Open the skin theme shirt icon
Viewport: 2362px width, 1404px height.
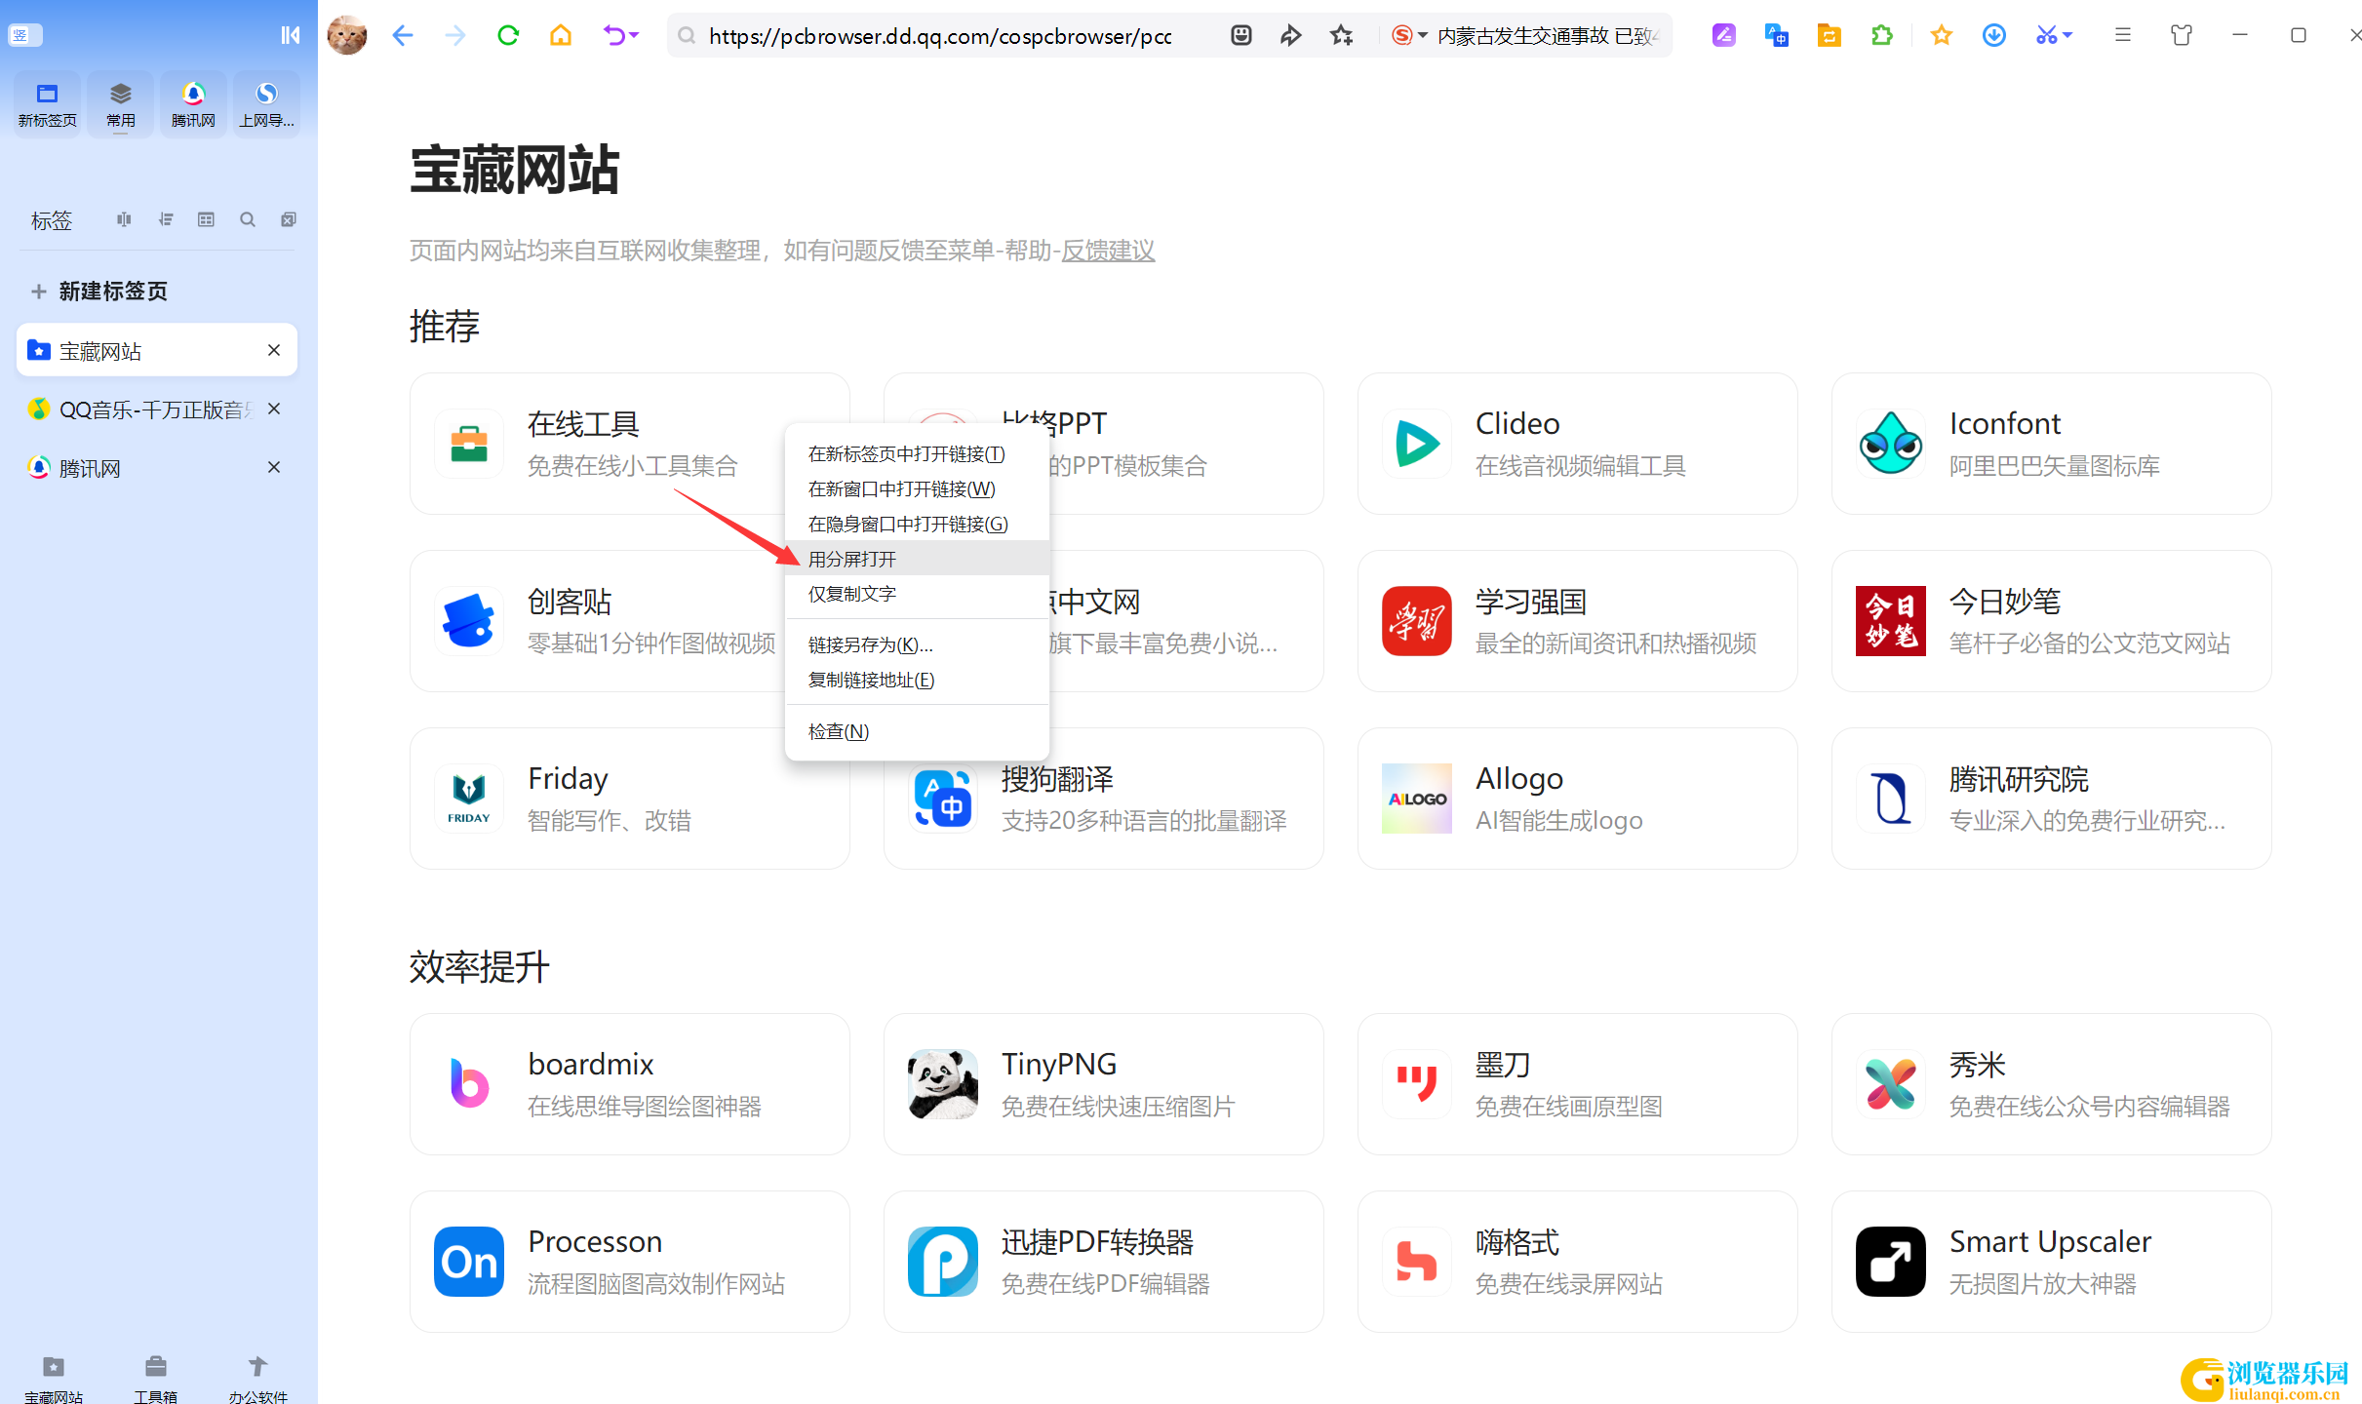(x=2181, y=35)
